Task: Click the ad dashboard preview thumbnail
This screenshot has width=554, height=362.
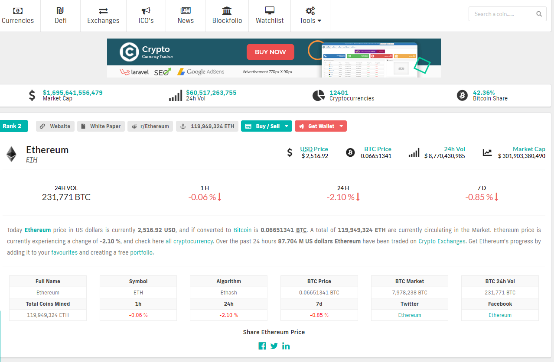Action: click(370, 60)
